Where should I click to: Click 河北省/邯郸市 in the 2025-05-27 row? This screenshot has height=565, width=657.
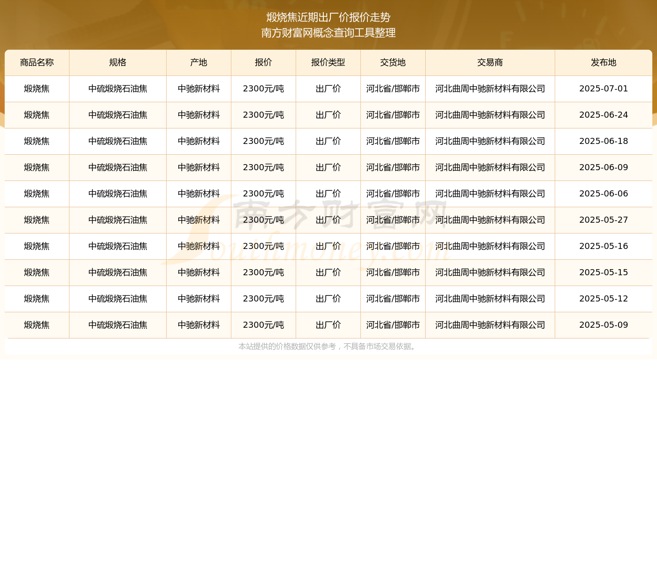coord(393,220)
